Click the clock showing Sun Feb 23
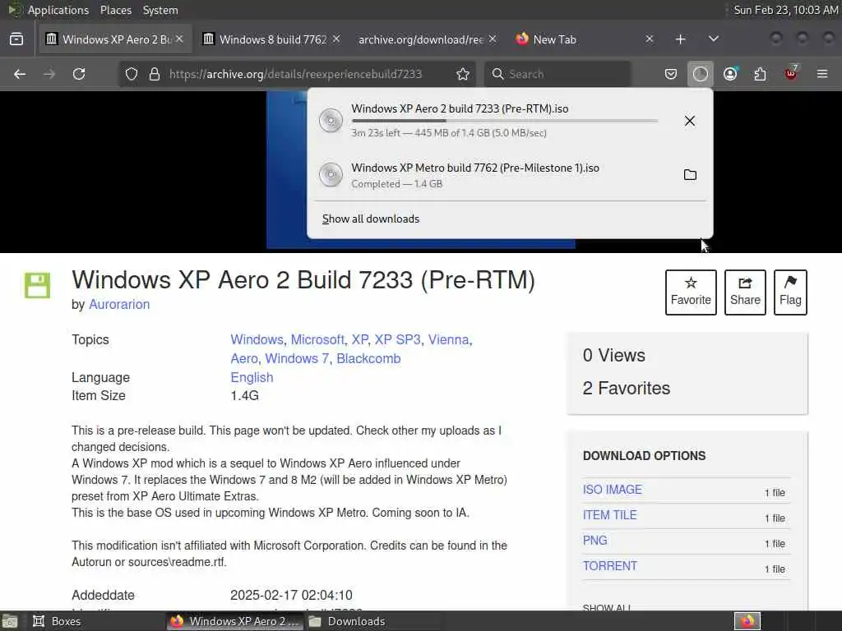This screenshot has width=842, height=631. tap(785, 10)
